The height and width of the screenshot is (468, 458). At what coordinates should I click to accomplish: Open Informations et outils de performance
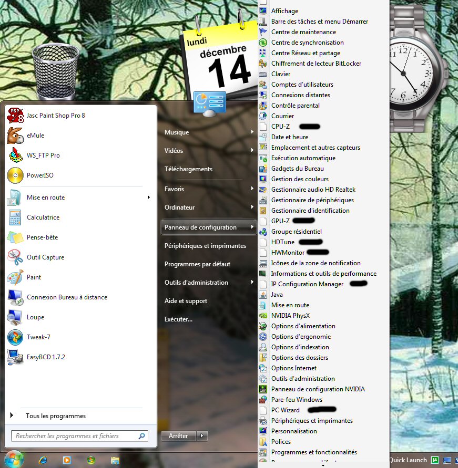point(323,274)
